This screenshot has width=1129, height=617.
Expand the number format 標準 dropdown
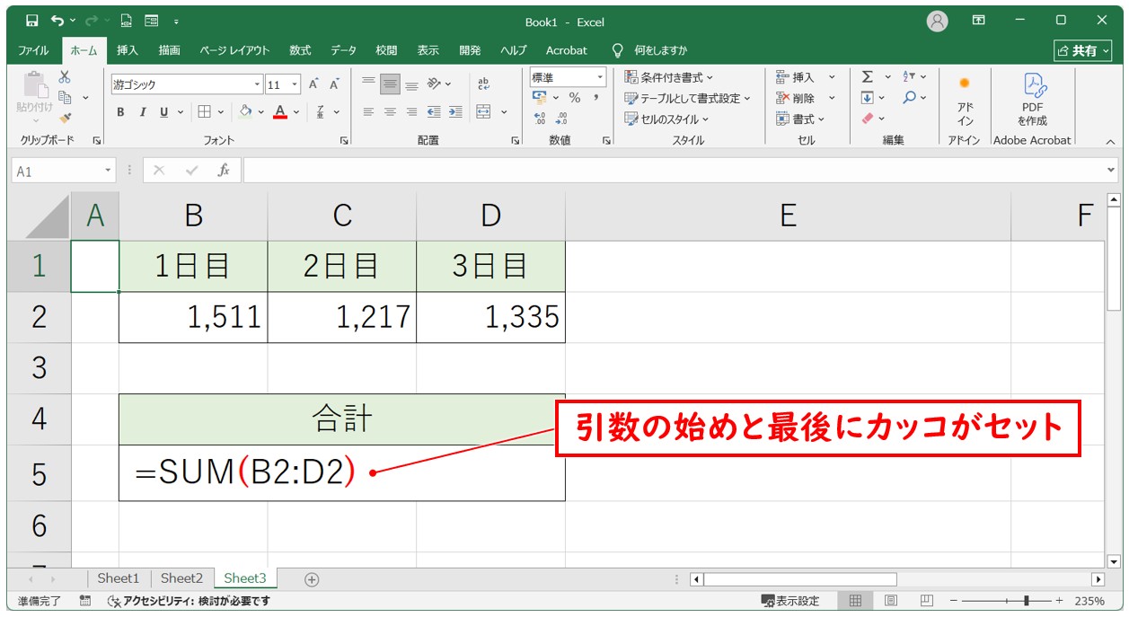pyautogui.click(x=600, y=78)
